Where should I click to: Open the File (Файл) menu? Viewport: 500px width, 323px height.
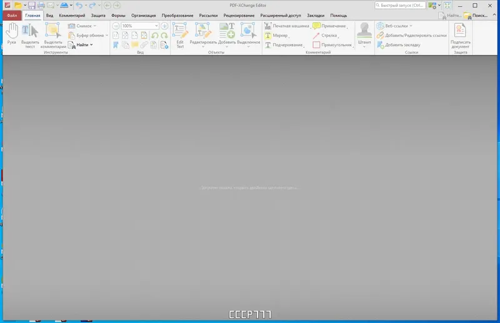(12, 15)
